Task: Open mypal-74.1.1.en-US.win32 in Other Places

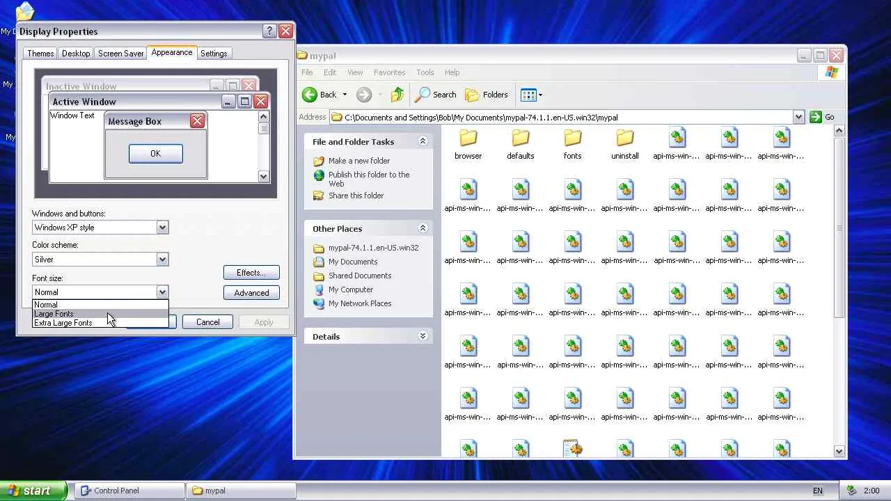Action: [x=373, y=248]
